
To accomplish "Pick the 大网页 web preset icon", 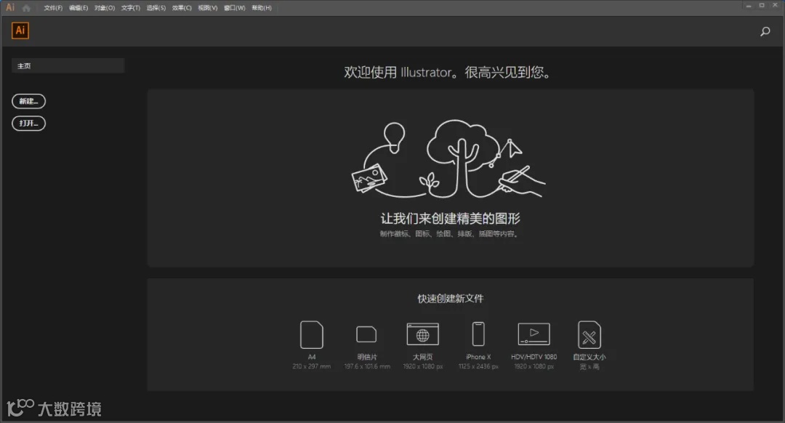I will (422, 334).
